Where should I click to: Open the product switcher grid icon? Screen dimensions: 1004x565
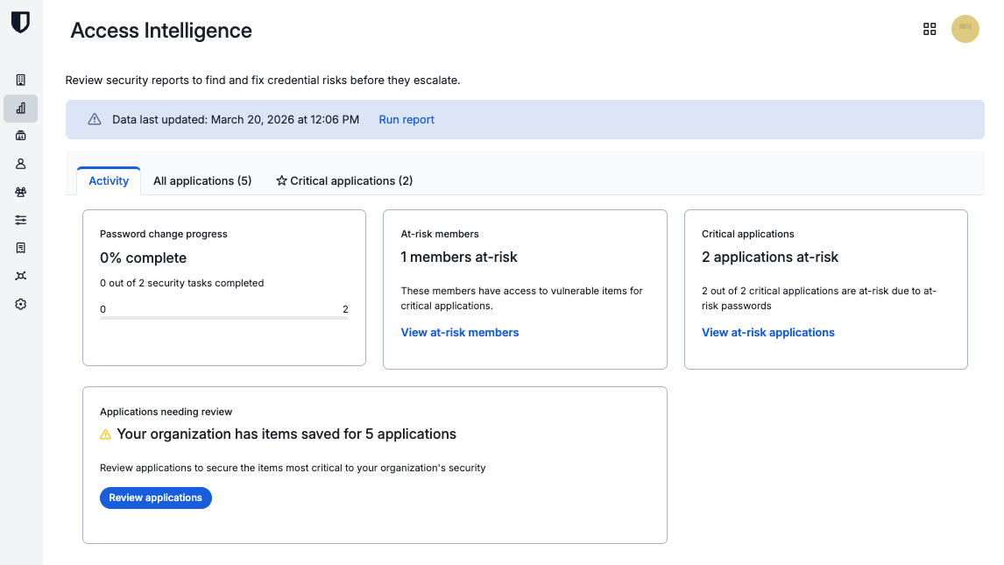(930, 29)
